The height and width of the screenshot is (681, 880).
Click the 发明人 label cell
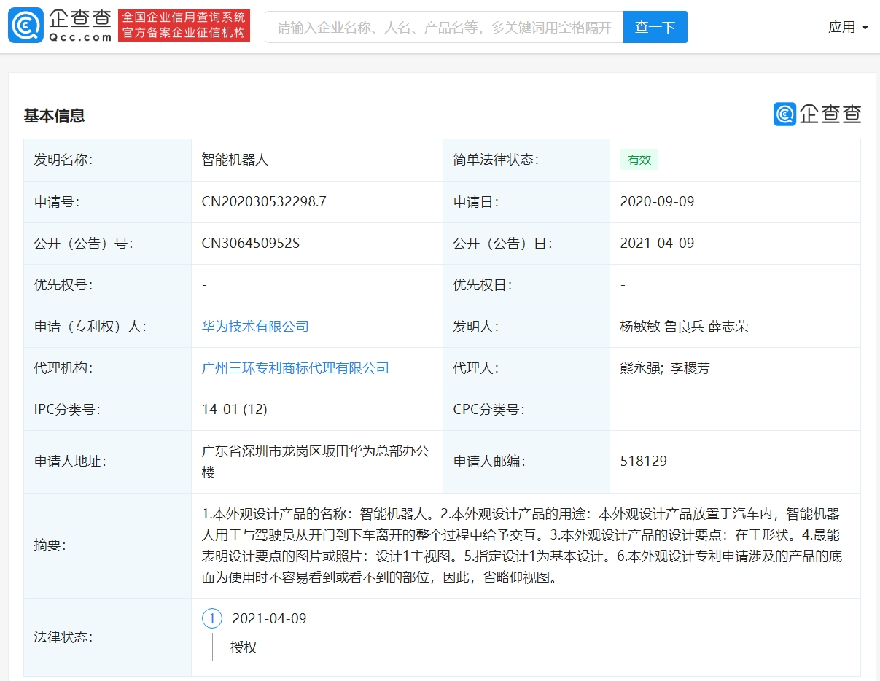click(x=526, y=327)
